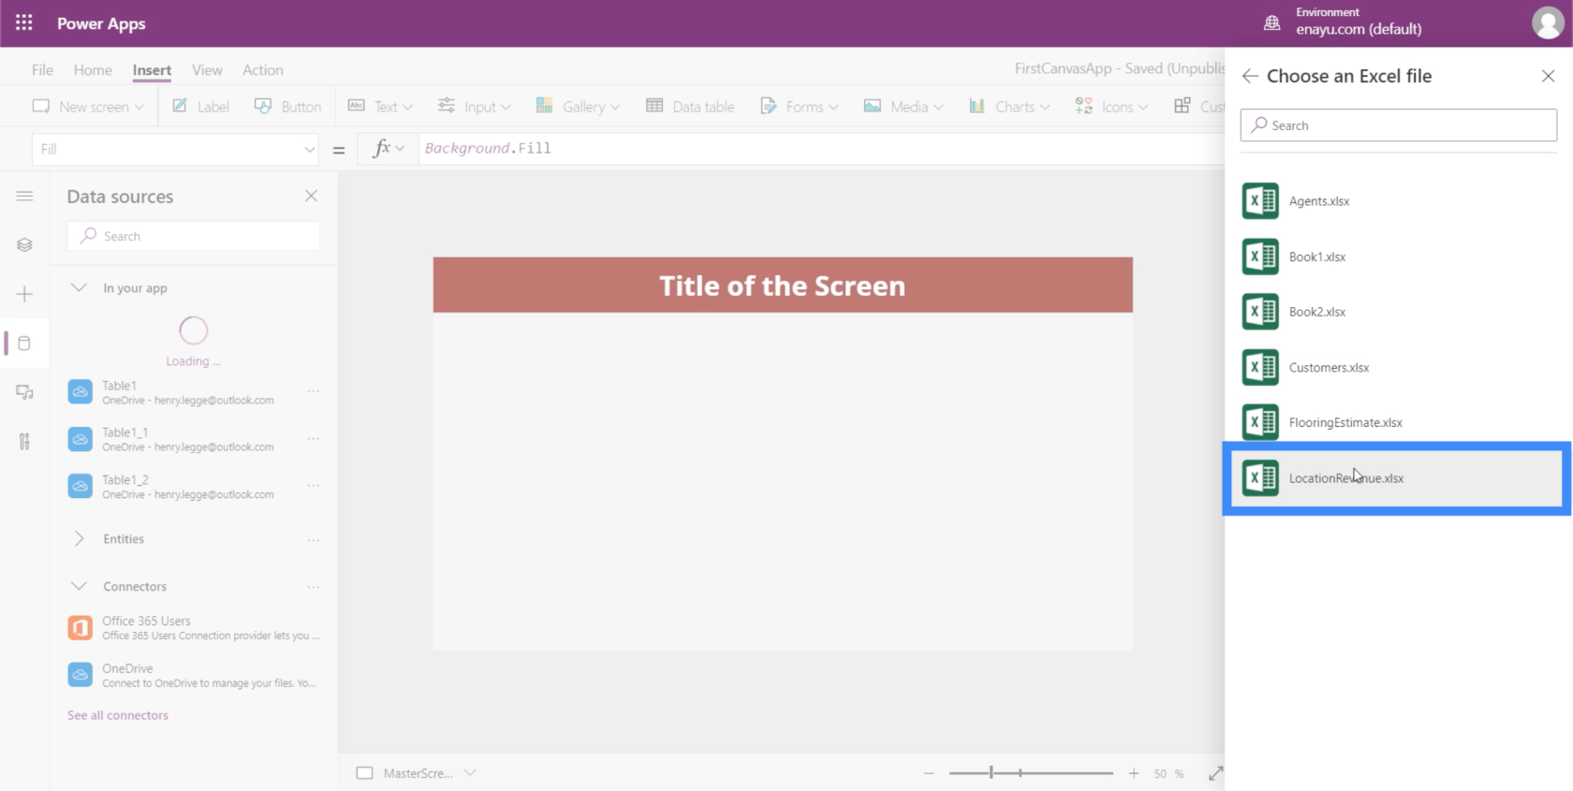Open more options for Table1_2
This screenshot has width=1573, height=791.
314,485
